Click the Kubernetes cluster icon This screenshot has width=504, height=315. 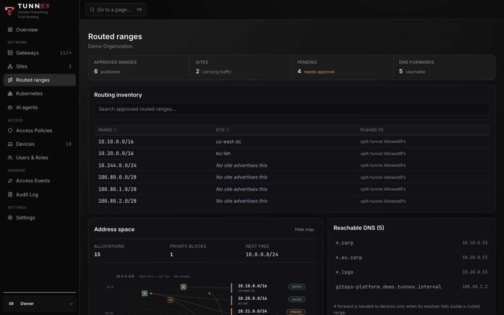pyautogui.click(x=10, y=94)
